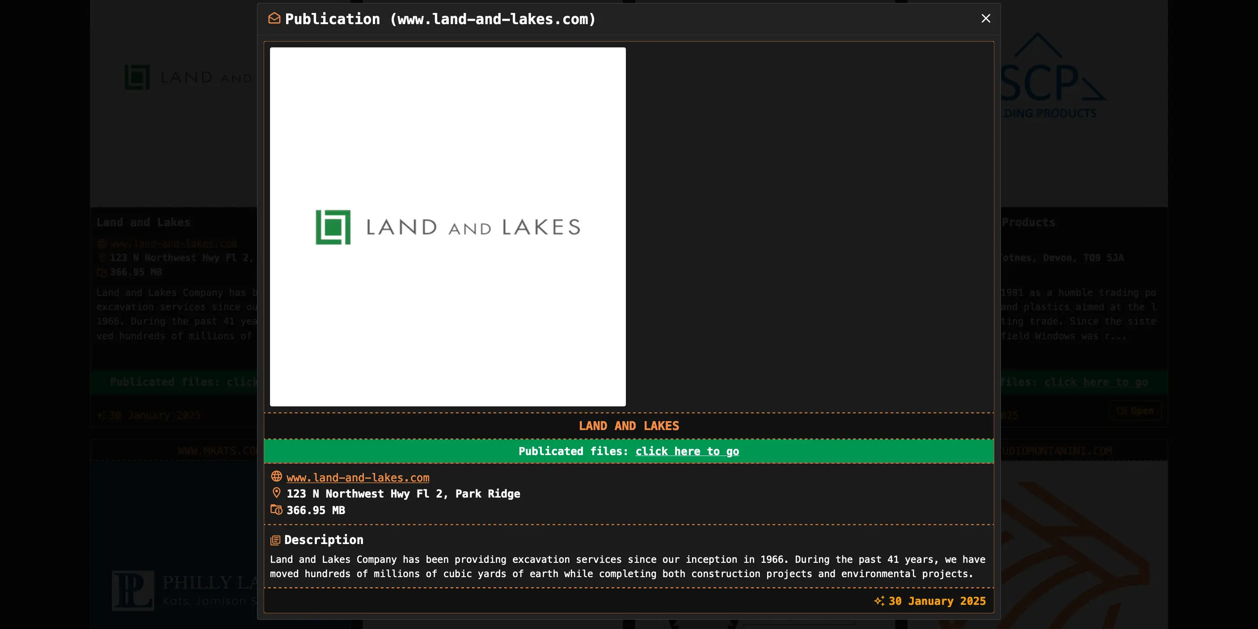Open the www.land-and-lakes.com link in dialog
1258x629 pixels.
click(x=358, y=477)
